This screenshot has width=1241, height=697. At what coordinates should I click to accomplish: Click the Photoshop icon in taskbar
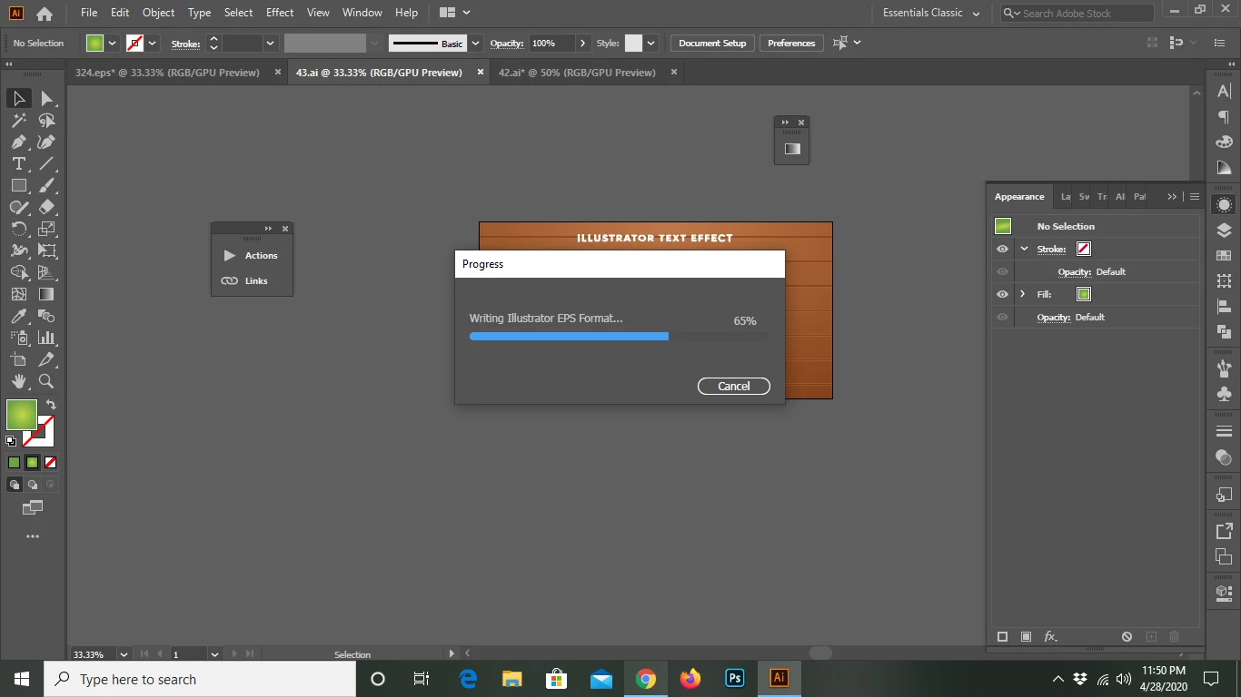(735, 678)
